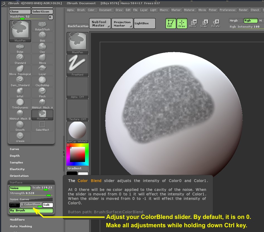Select the TrimDynamic brush
The width and height of the screenshot is (264, 232).
(x=20, y=104)
